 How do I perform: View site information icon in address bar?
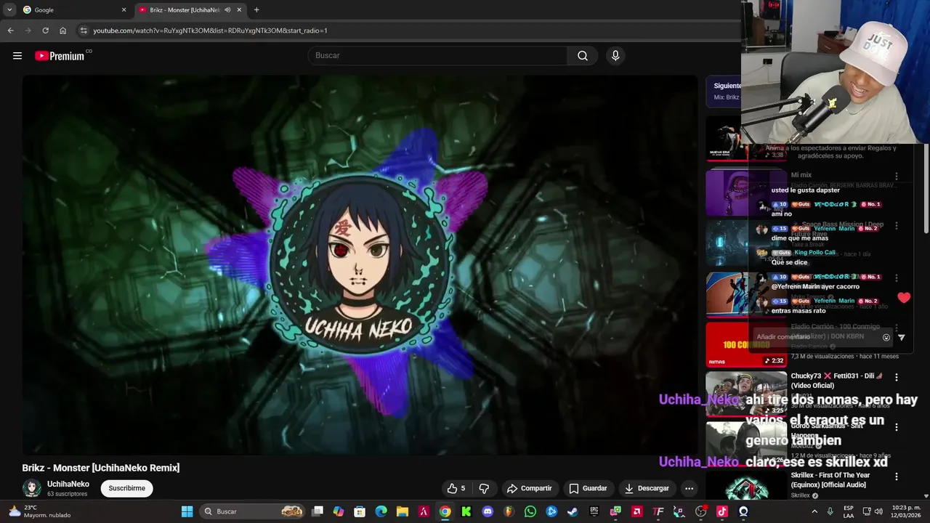(84, 31)
